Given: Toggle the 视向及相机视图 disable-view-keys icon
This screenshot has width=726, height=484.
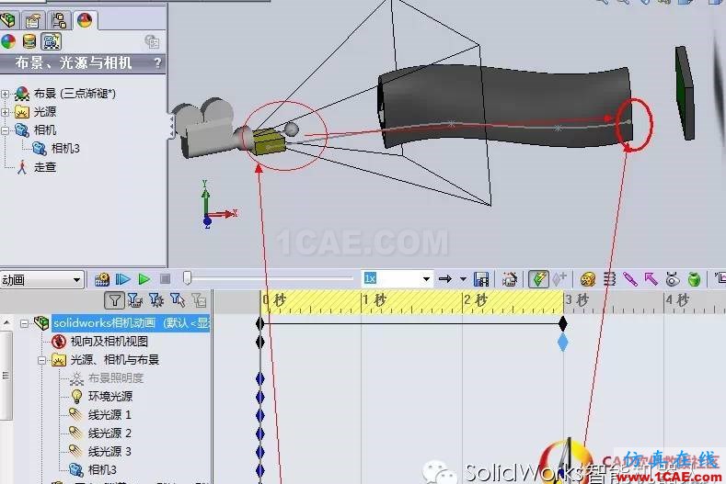Looking at the screenshot, I should [59, 342].
